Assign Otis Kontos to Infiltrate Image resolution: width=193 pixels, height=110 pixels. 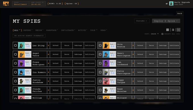(x=174, y=45)
